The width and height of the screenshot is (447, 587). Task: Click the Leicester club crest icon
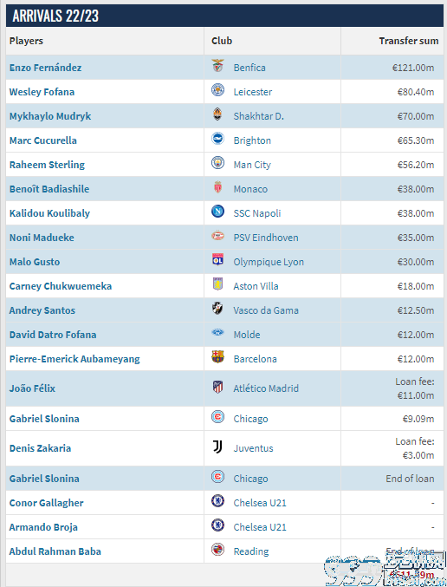(x=217, y=90)
